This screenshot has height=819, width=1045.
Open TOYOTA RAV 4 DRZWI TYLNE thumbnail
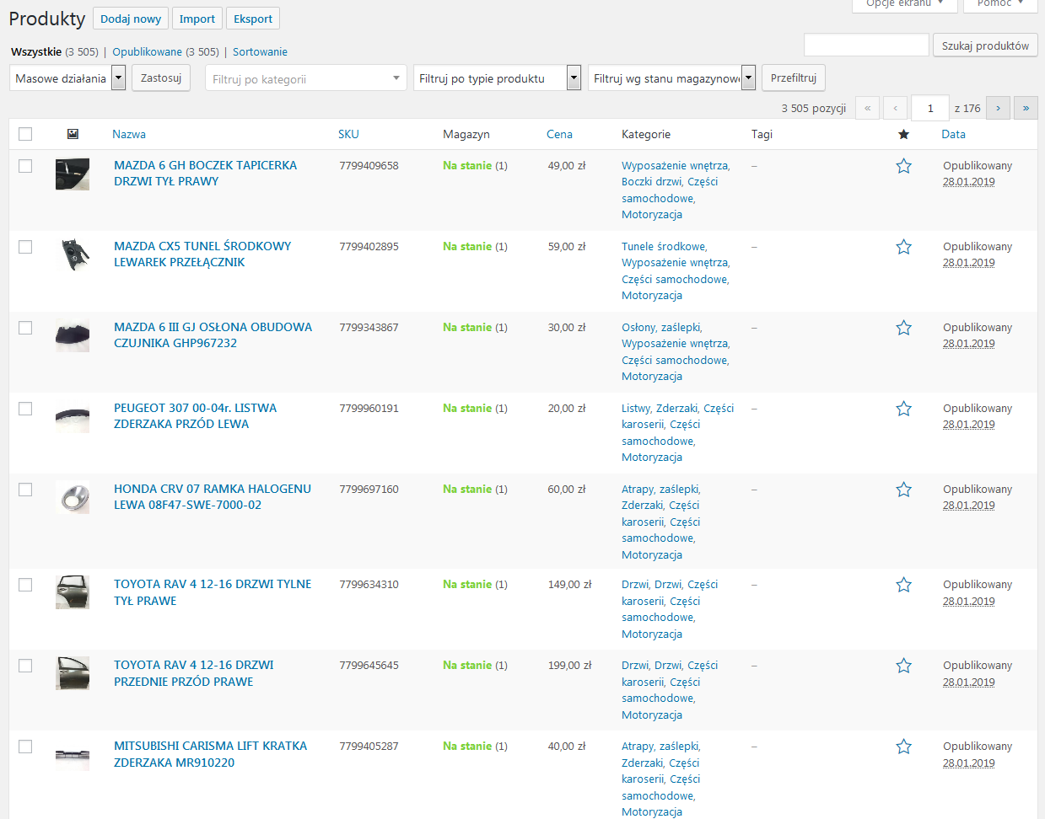pyautogui.click(x=73, y=593)
